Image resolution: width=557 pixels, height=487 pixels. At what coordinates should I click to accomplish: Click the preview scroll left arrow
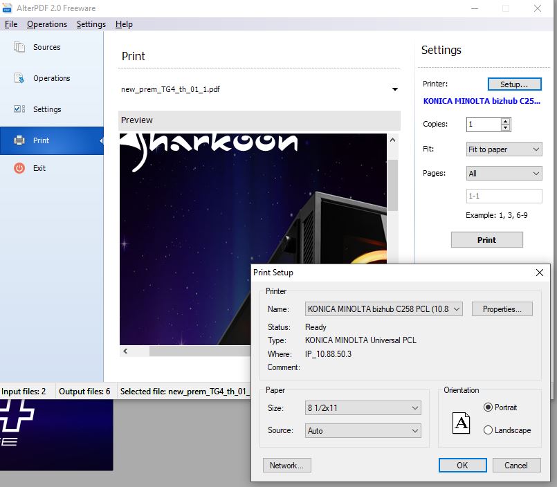(125, 351)
